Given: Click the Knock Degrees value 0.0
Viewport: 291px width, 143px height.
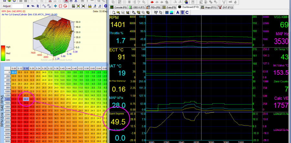Looking at the screenshot, I should (120, 138).
